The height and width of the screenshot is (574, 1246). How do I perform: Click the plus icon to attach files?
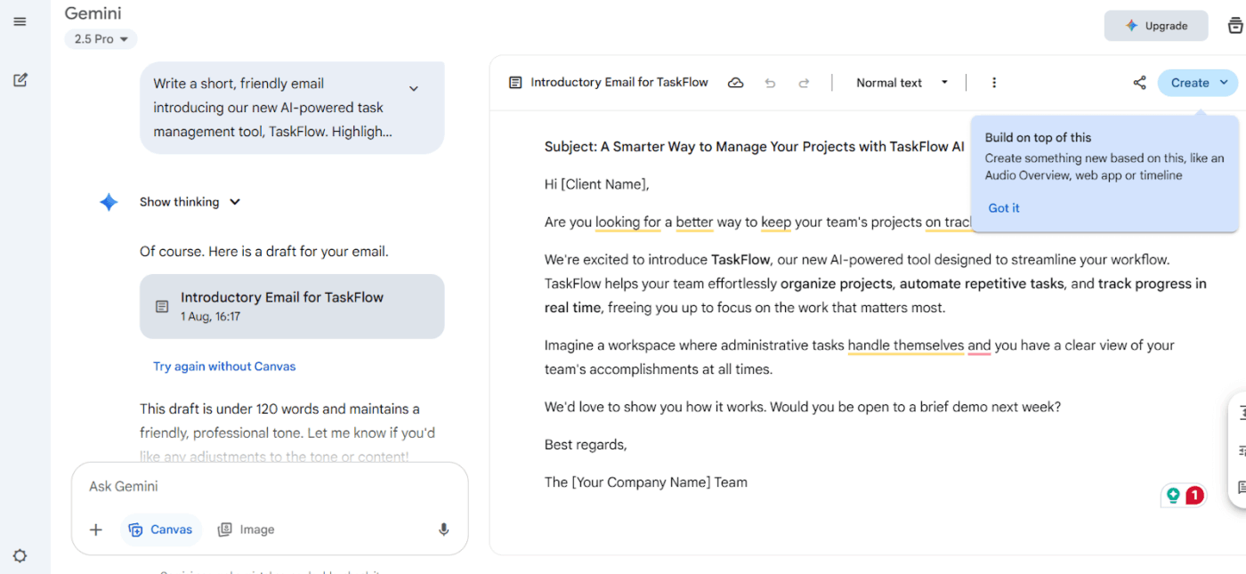95,529
